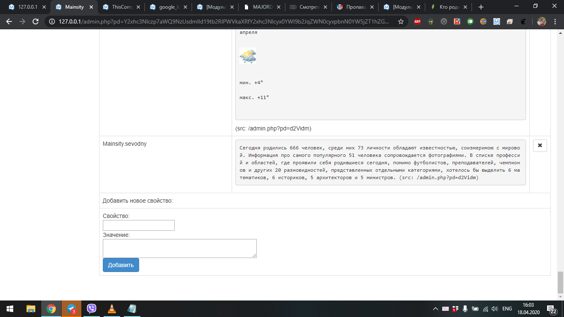Open the Wi-Fi network tray icon
This screenshot has height=317, width=564.
click(486, 309)
